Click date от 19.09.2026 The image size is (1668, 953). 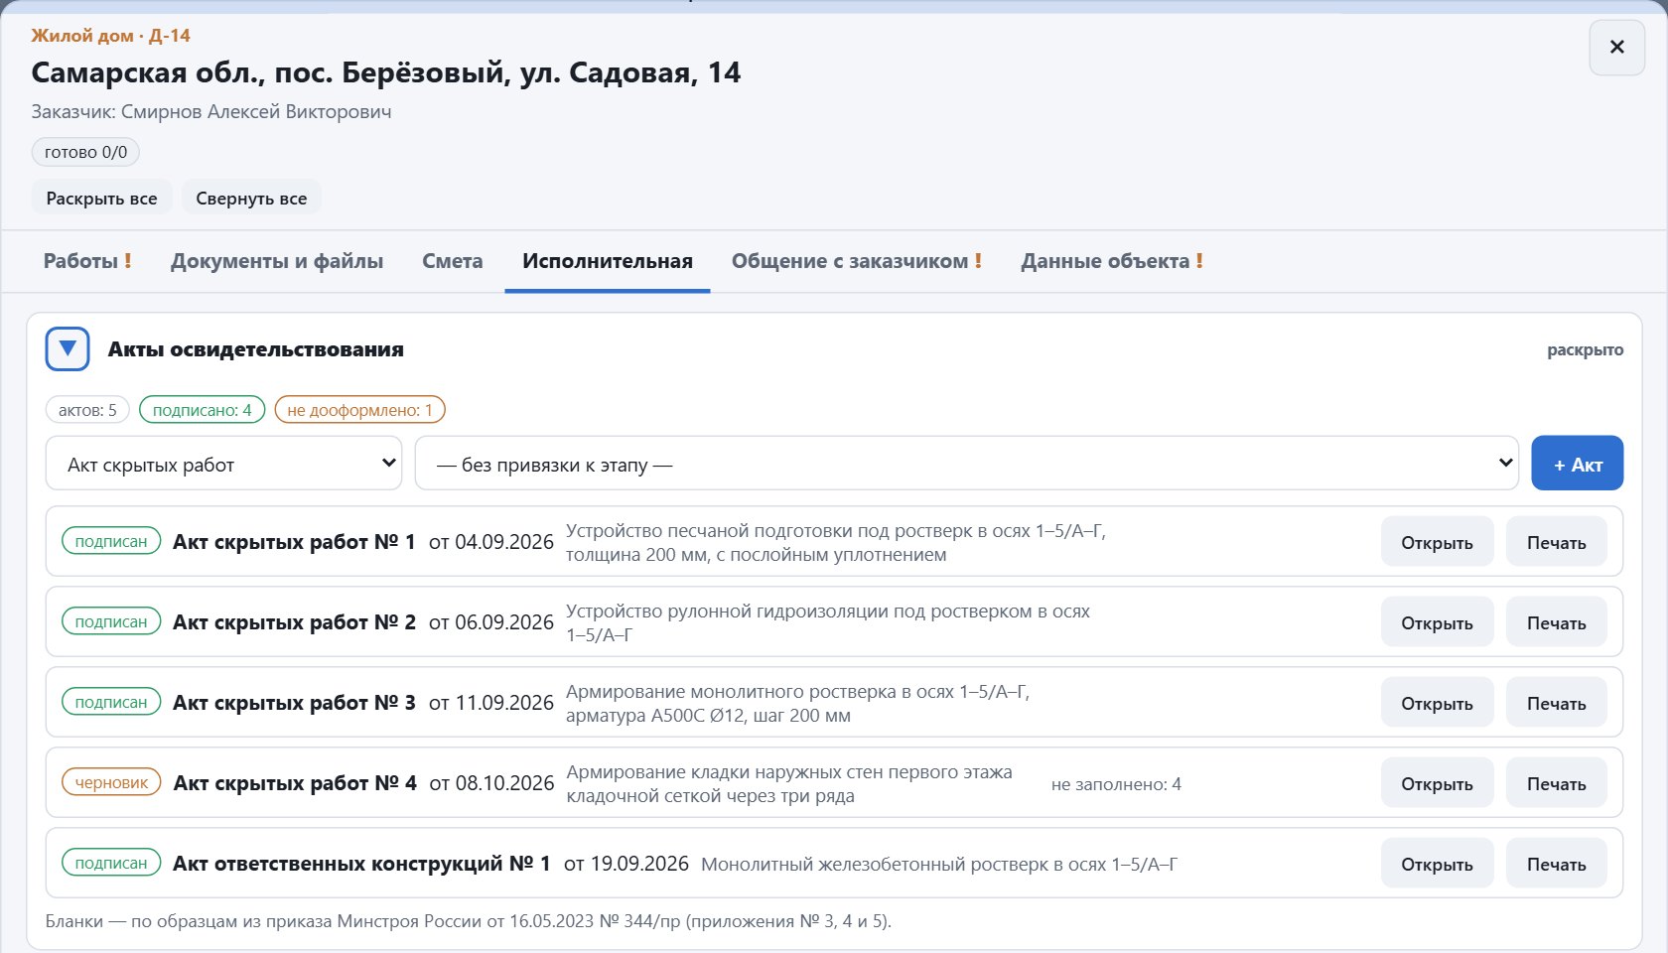point(626,864)
